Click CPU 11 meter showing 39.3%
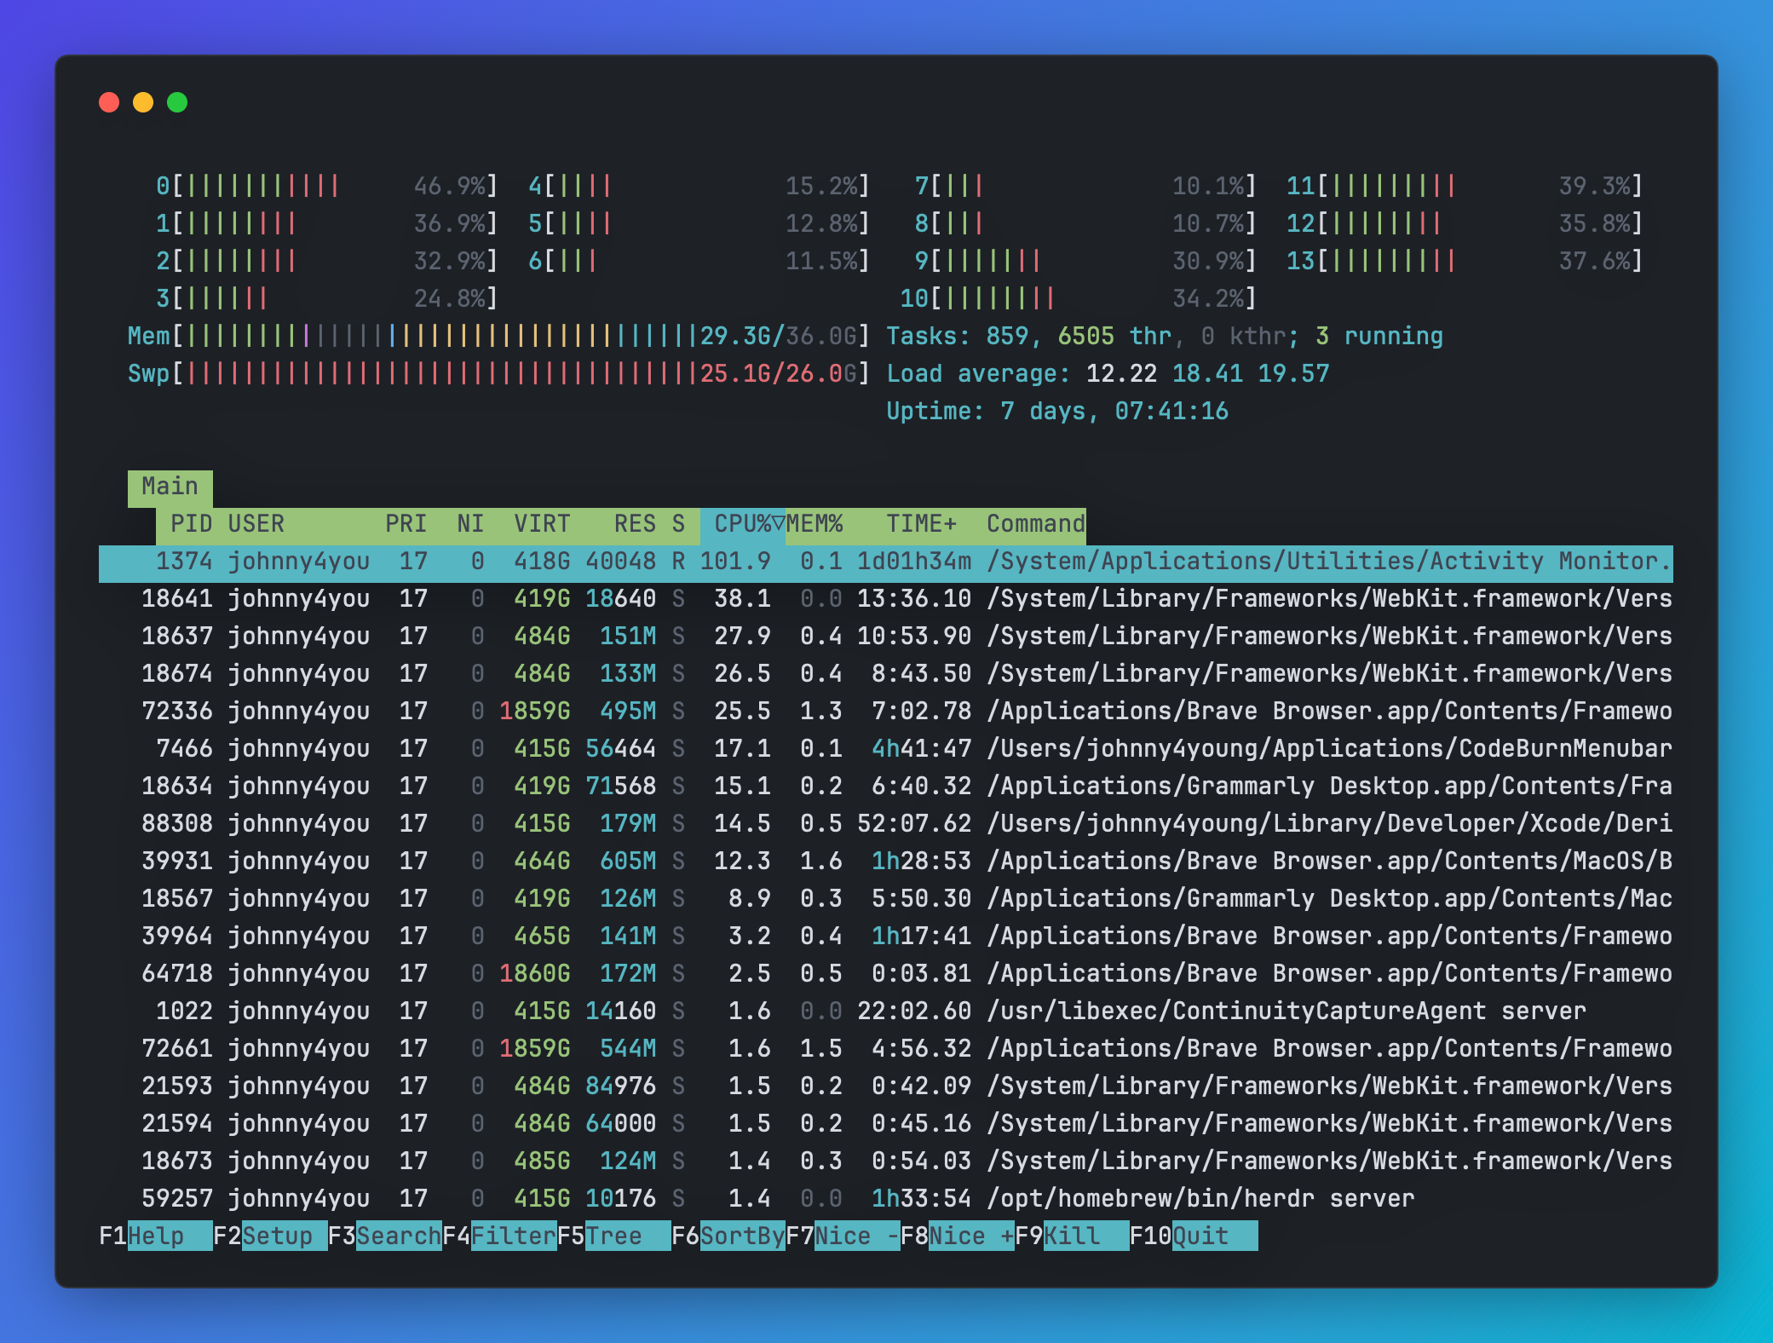Screen dimensions: 1773x1343 coord(1465,187)
